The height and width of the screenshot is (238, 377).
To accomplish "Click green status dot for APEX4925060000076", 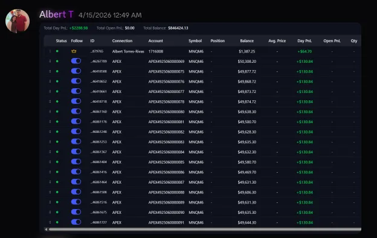I will 57,82.
